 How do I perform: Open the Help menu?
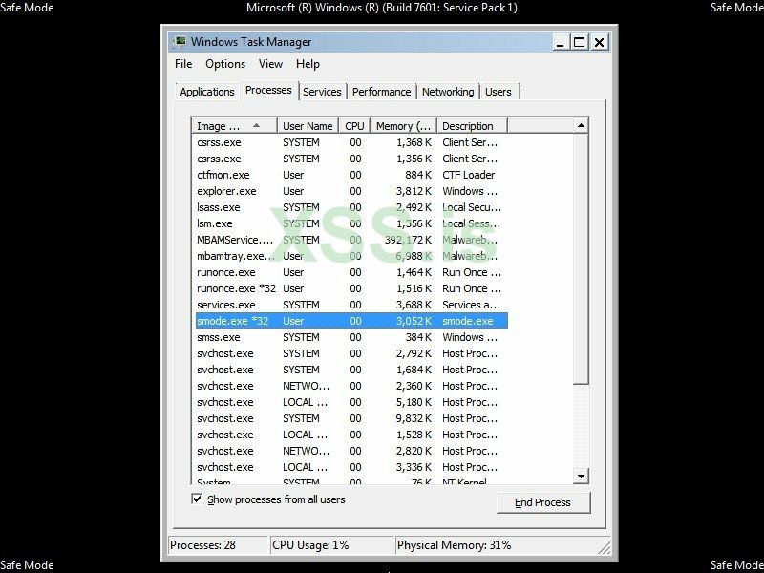307,64
